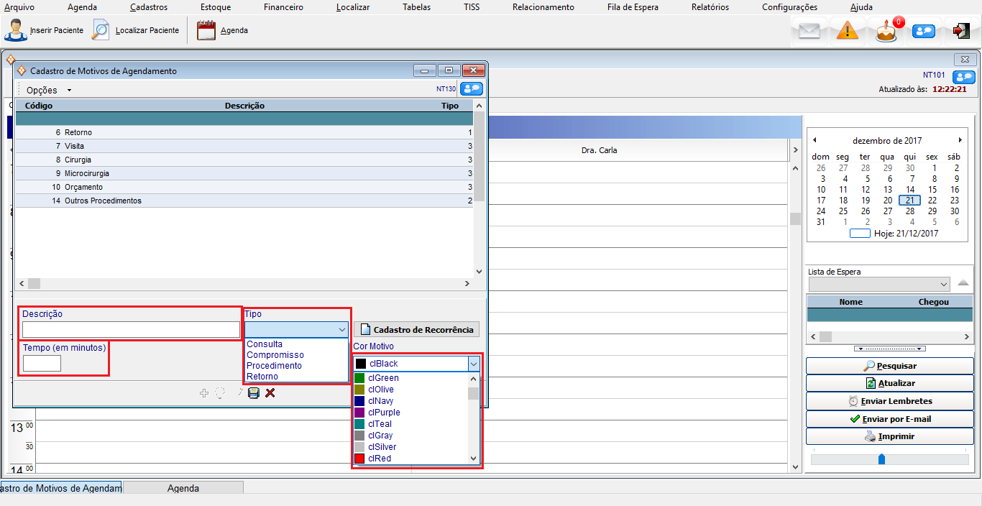The height and width of the screenshot is (506, 982).
Task: Open the Lista de Espera dropdown
Action: (x=943, y=285)
